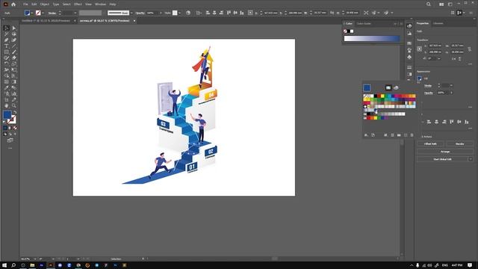Open the zoom level dropdown in the status bar
Image resolution: width=478 pixels, height=269 pixels.
(35, 259)
